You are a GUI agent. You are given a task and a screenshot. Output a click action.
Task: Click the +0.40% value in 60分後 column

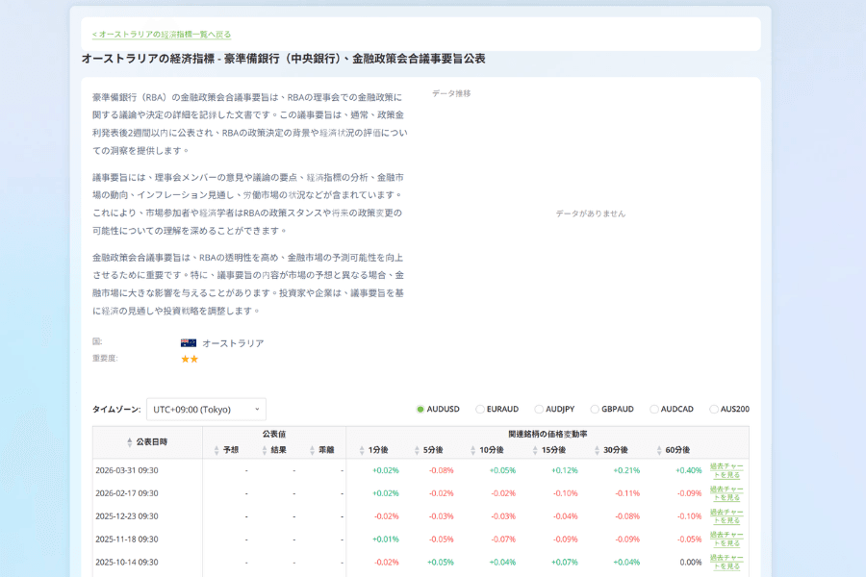(x=689, y=470)
